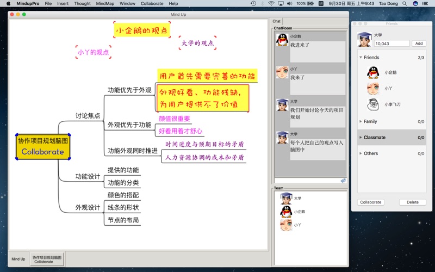This screenshot has width=435, height=272.
Task: Select the 功能优先于外观 node
Action: pyautogui.click(x=129, y=90)
